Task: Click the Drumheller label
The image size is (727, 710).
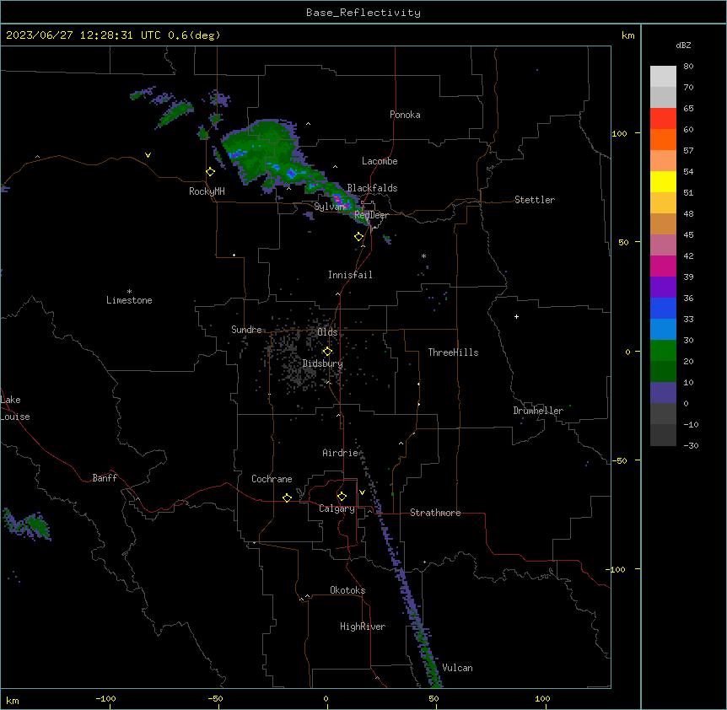Action: click(x=538, y=411)
